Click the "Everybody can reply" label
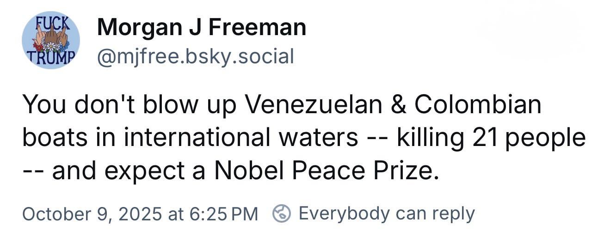The height and width of the screenshot is (237, 610). point(387,213)
